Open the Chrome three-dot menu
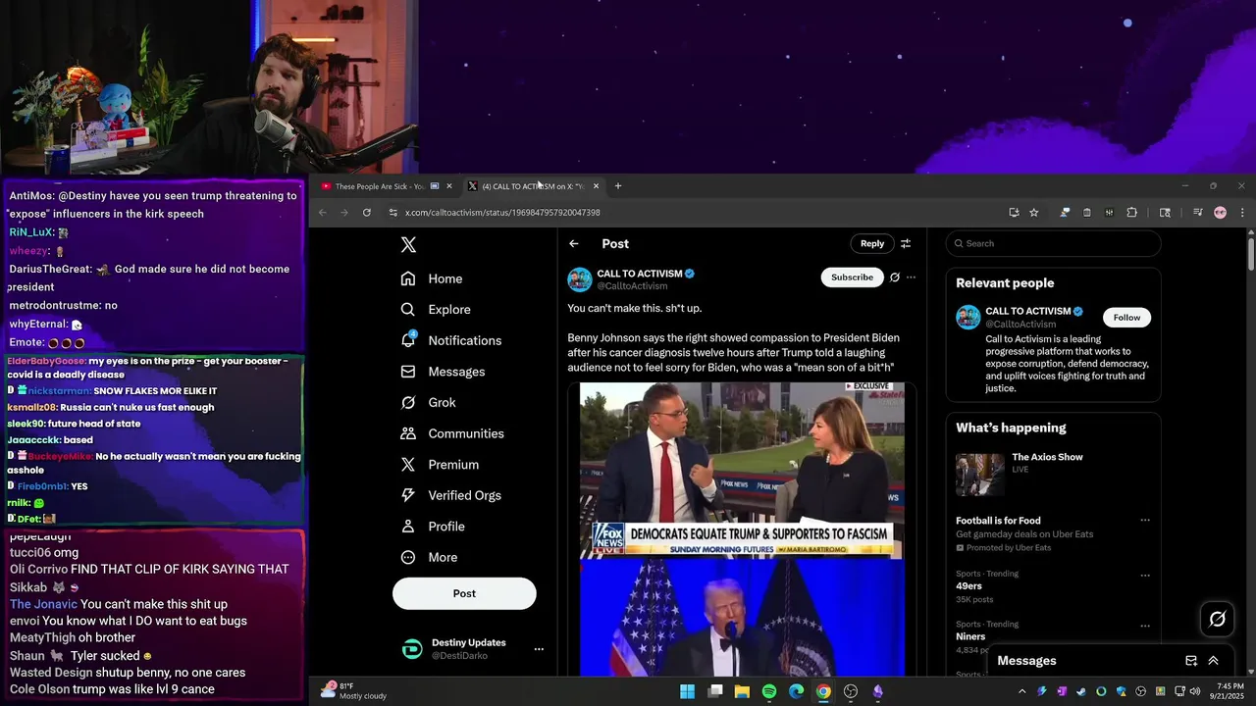The width and height of the screenshot is (1256, 706). 1242,213
